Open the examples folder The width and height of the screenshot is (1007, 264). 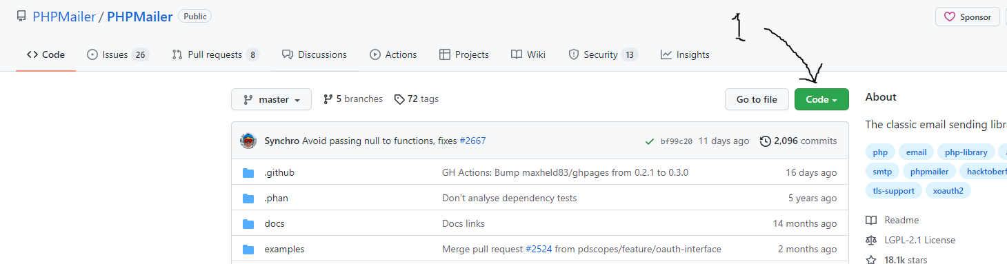284,249
